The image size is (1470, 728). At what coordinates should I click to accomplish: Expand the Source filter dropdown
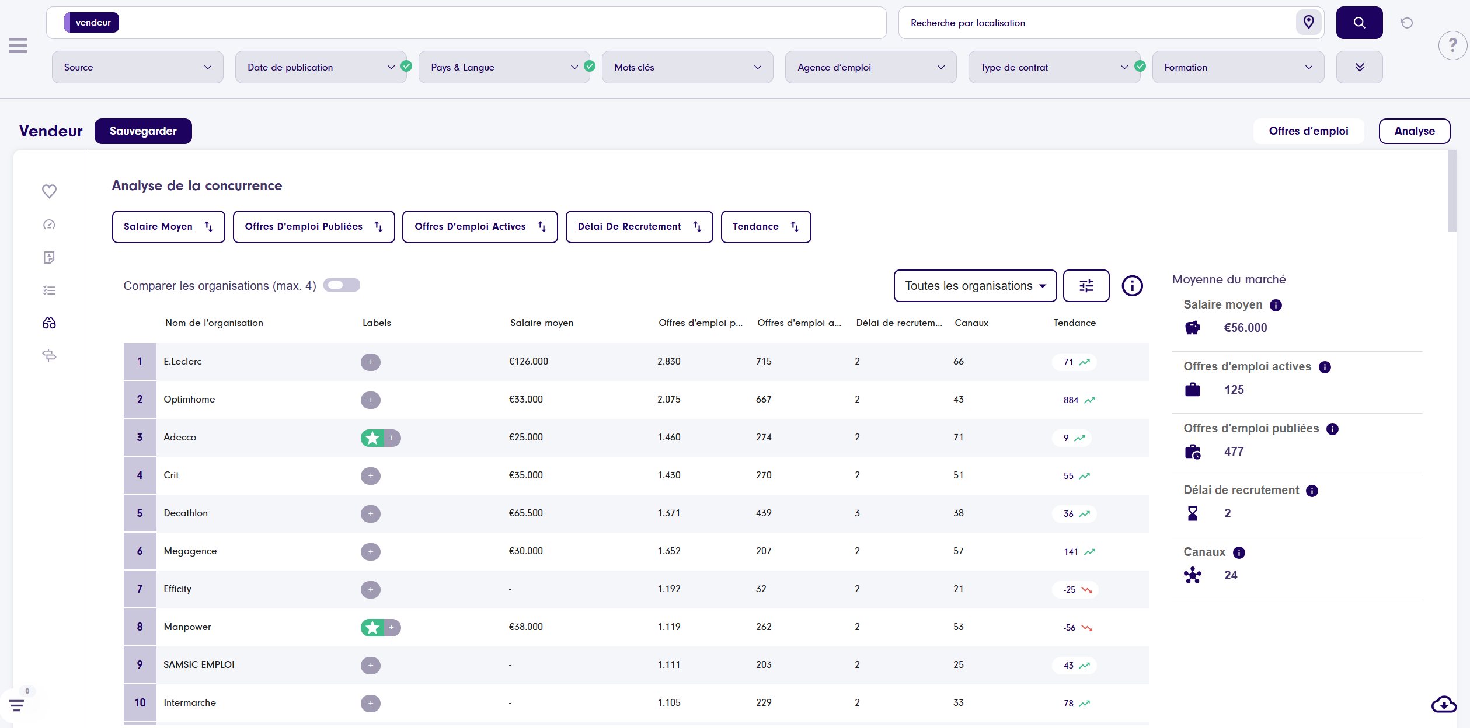[137, 68]
